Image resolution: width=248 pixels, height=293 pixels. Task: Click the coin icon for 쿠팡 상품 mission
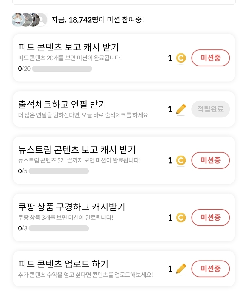click(180, 218)
